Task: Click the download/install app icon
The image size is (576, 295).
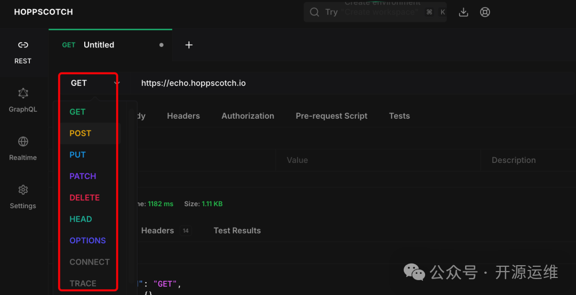Action: click(463, 12)
